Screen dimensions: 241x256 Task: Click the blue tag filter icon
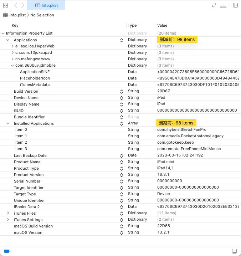click(x=7, y=251)
